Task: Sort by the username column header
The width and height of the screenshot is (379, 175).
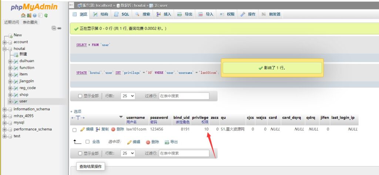Action: point(135,118)
